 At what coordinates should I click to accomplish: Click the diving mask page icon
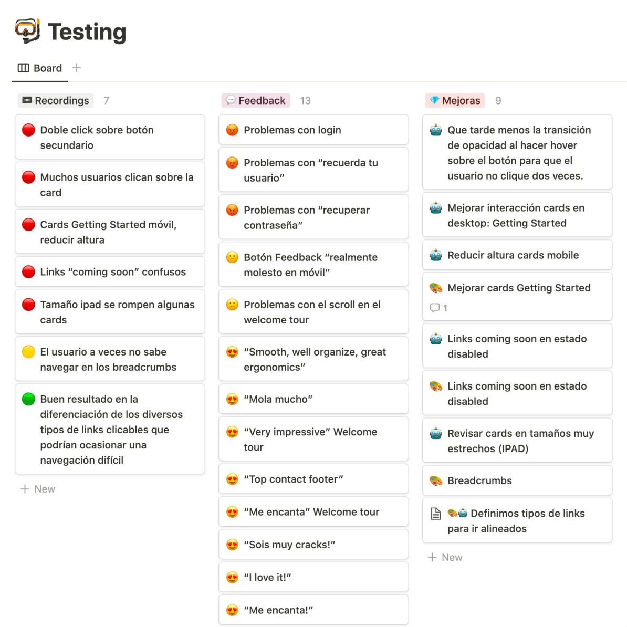pos(28,31)
